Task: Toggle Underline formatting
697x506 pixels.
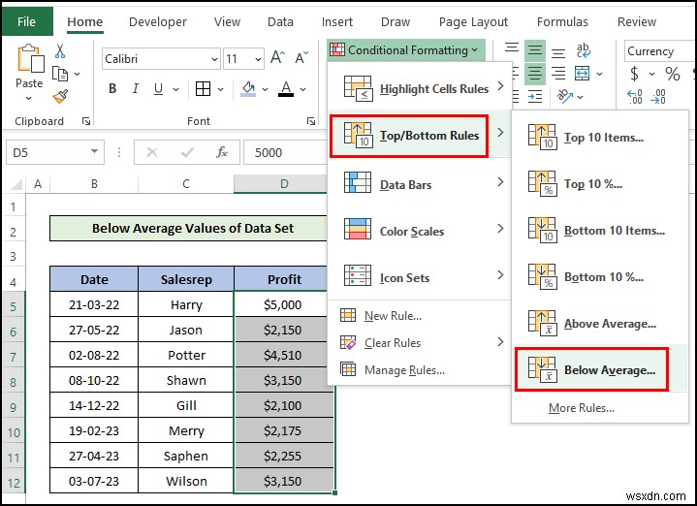Action: coord(158,89)
